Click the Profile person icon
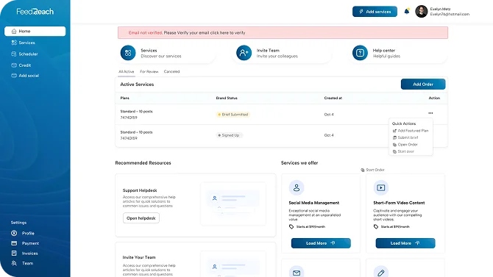Screen dimensions: 493x277 (x=14, y=233)
